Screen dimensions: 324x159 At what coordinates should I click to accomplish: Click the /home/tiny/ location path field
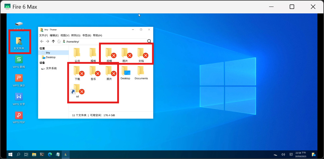coord(104,41)
